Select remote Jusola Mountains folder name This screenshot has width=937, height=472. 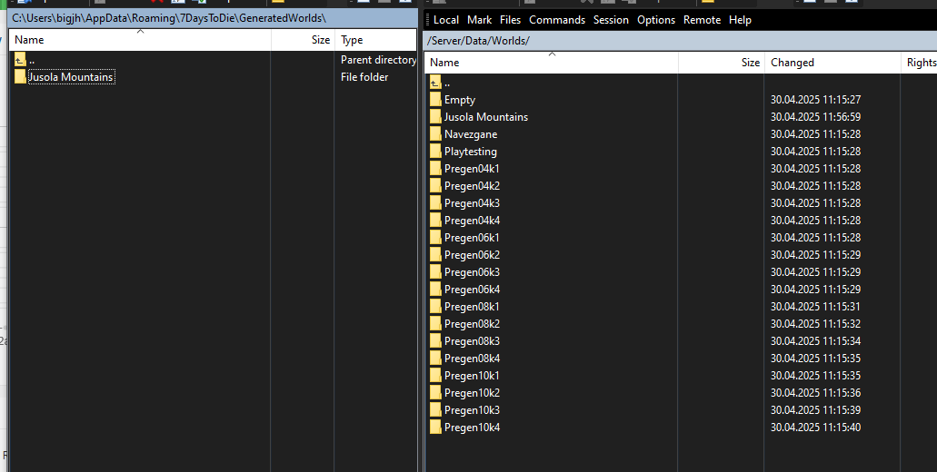pos(485,117)
